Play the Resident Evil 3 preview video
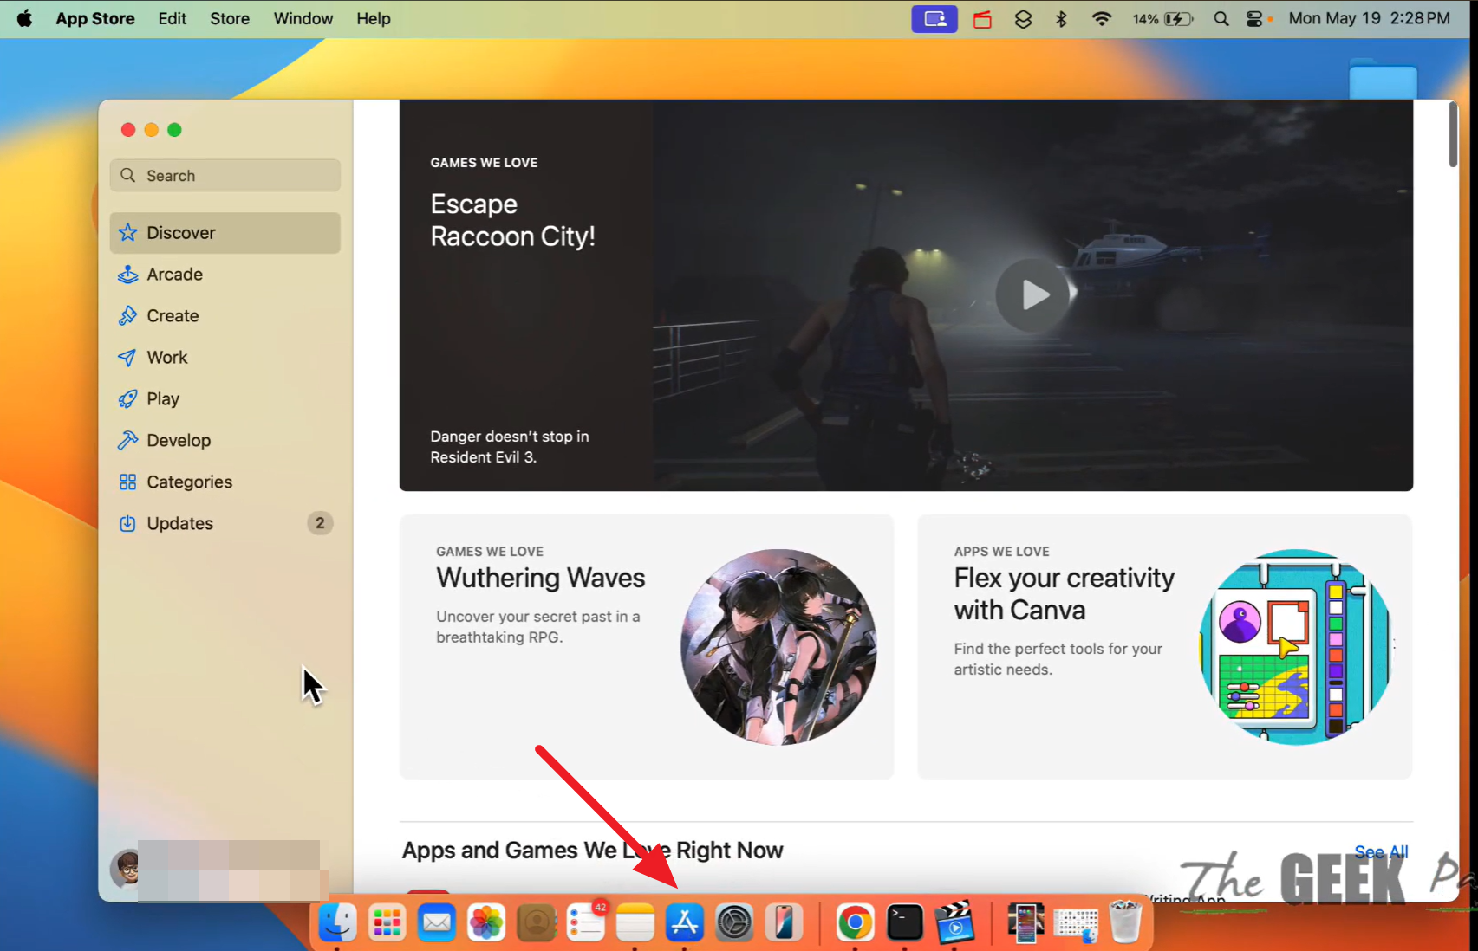1478x951 pixels. click(1033, 295)
